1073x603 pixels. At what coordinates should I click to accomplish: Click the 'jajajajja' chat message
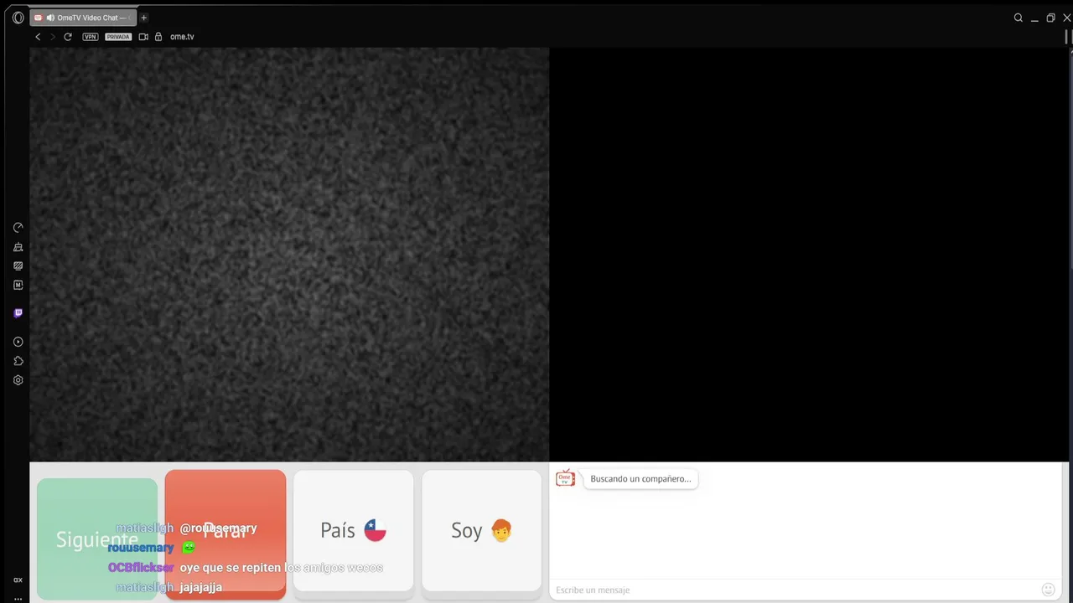(x=201, y=587)
